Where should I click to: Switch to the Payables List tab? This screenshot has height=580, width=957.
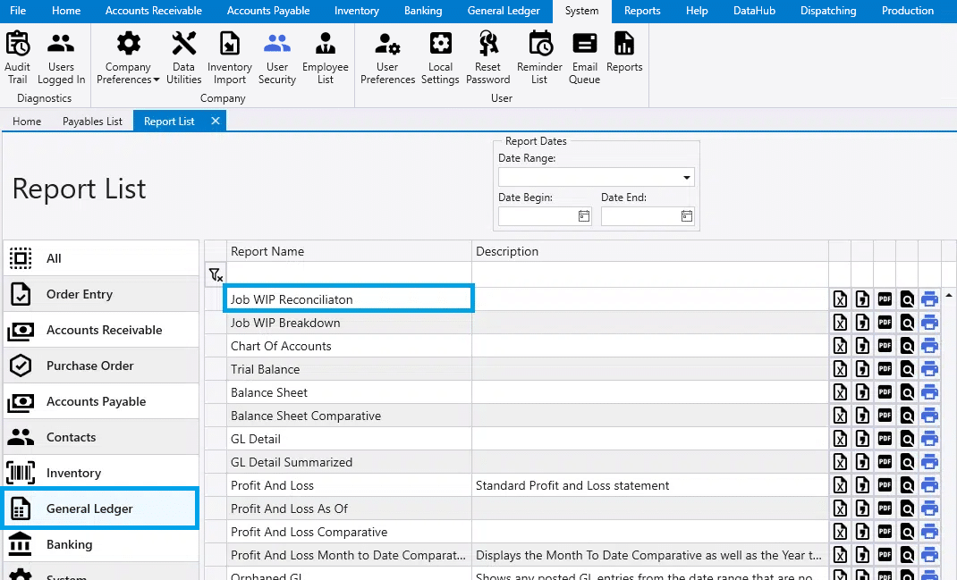(x=92, y=122)
